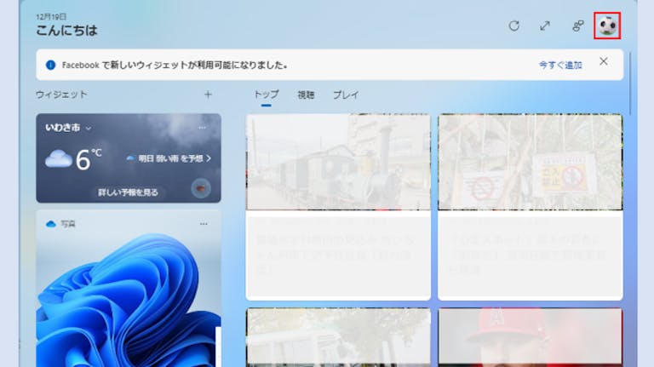This screenshot has height=367, width=654.
Task: Open the red cap baseball player news card
Action: [x=531, y=337]
